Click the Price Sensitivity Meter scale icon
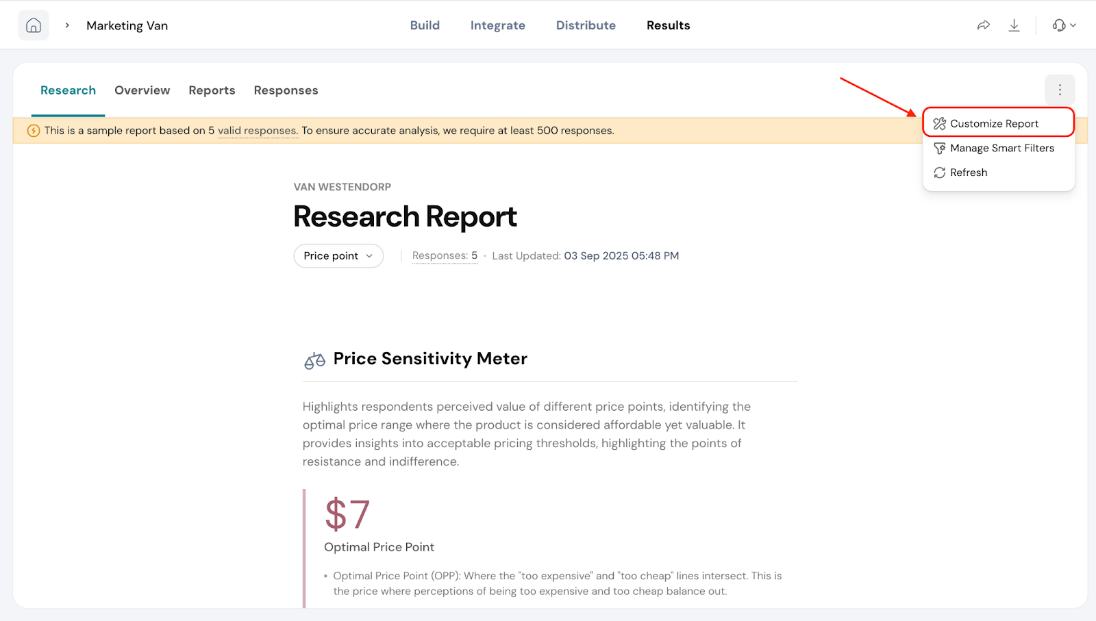This screenshot has width=1096, height=621. [x=314, y=360]
